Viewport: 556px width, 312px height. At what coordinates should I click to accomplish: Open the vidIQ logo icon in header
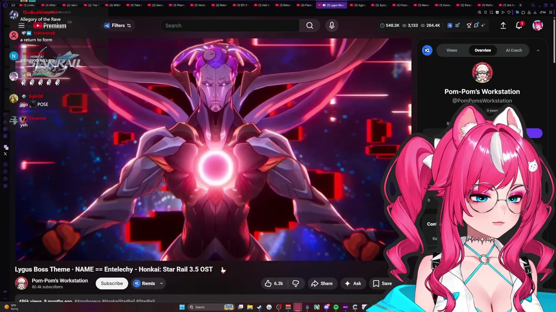450,26
